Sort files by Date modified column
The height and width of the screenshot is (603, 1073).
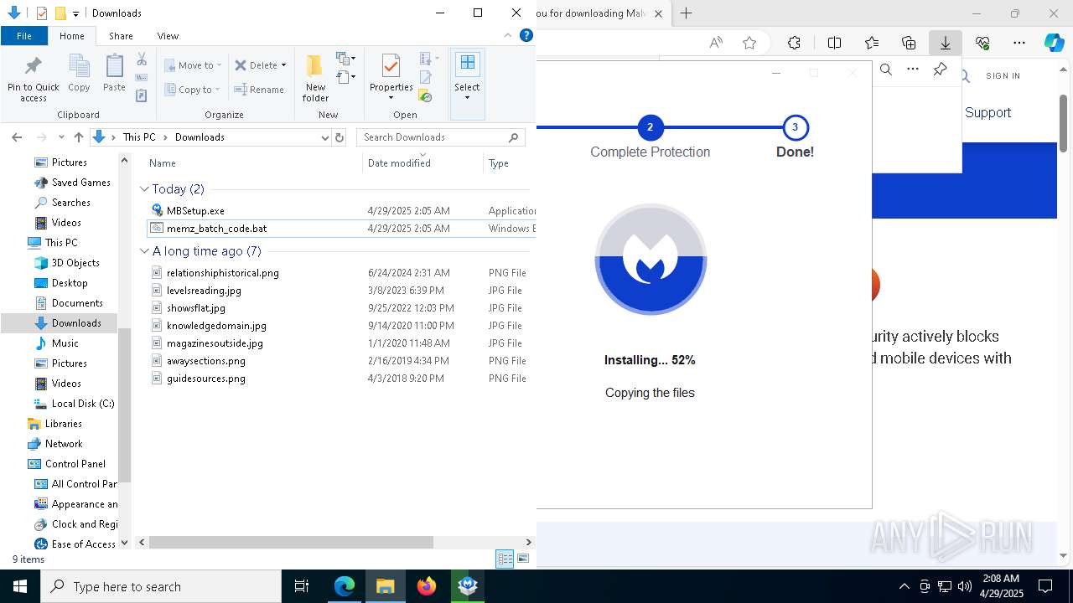(422, 163)
